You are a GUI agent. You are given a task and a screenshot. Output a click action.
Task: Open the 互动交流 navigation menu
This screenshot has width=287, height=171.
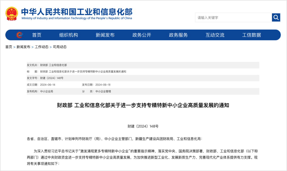(215, 35)
